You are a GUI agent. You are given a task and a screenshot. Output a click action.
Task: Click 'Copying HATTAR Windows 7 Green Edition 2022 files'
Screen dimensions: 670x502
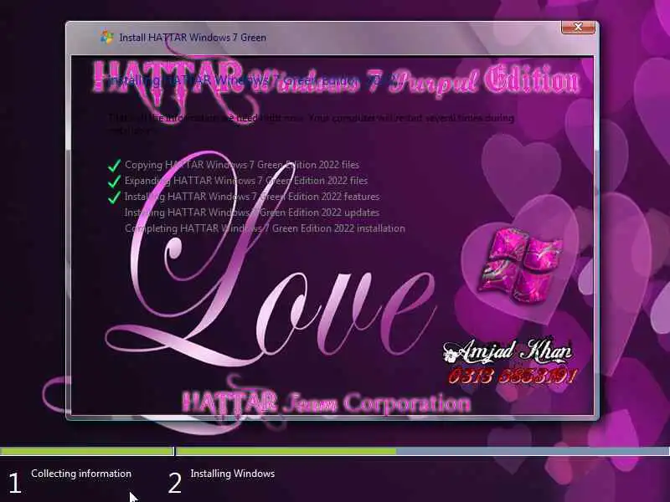pos(242,165)
